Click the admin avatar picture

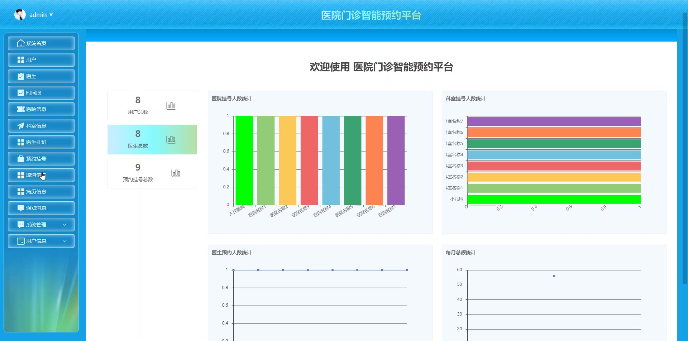tap(20, 15)
